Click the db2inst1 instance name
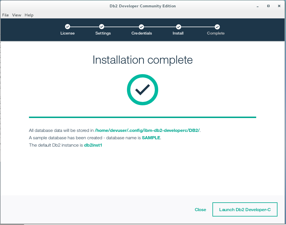This screenshot has width=286, height=225. [x=93, y=145]
